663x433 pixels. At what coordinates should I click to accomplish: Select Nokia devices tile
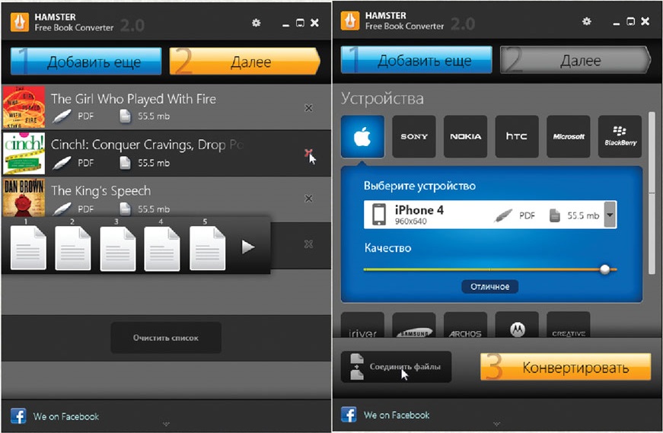click(x=466, y=136)
